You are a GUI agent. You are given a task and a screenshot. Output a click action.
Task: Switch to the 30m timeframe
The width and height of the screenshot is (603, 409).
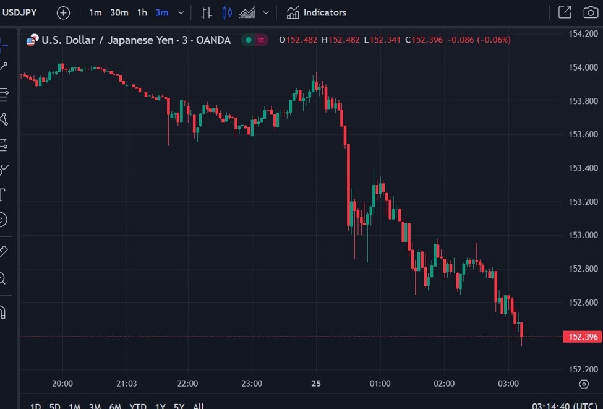click(x=119, y=12)
